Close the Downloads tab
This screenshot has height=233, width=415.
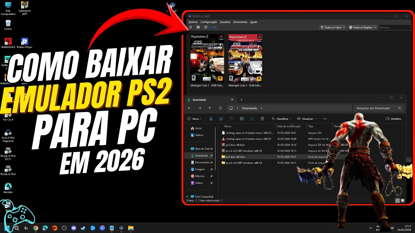[x=232, y=100]
